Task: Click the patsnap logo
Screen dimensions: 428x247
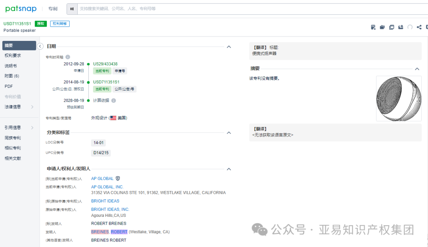Action: 21,9
